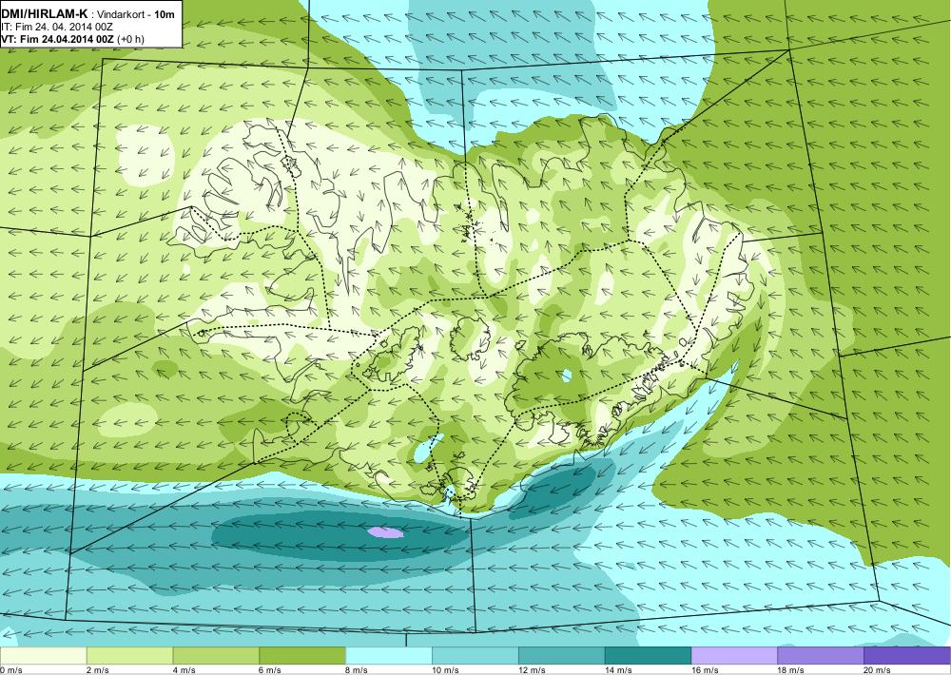Click the 14–16 m/s dark teal legend swatch
This screenshot has width=951, height=675.
click(648, 656)
